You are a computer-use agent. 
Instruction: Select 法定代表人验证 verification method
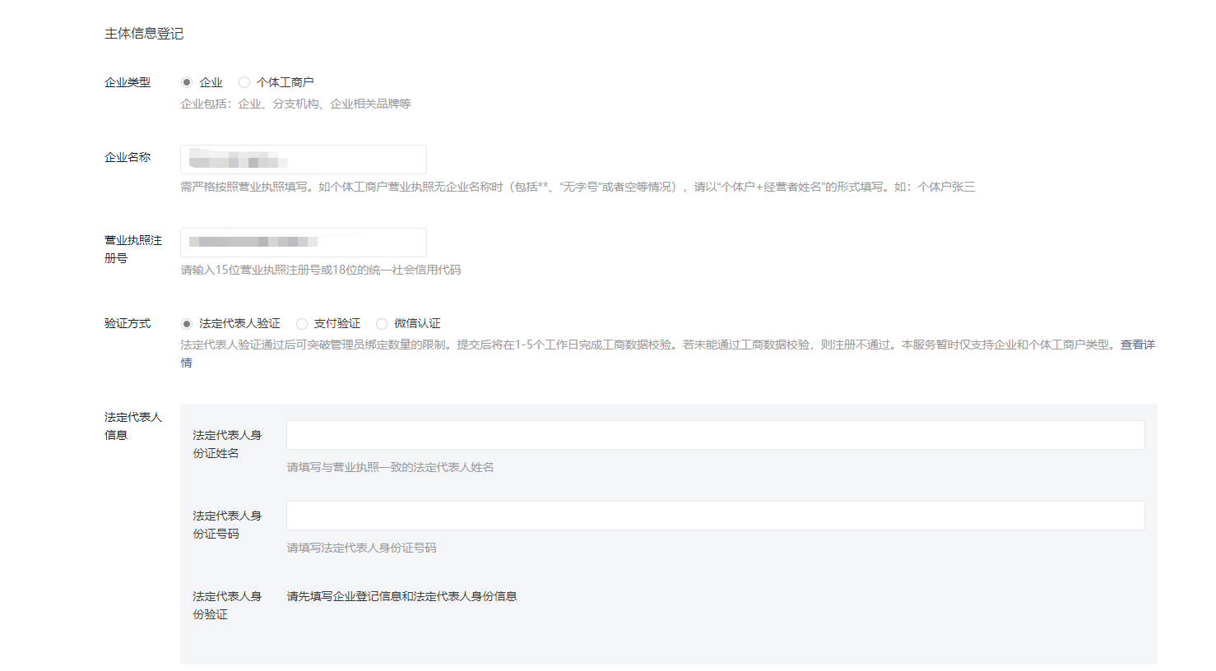click(187, 324)
